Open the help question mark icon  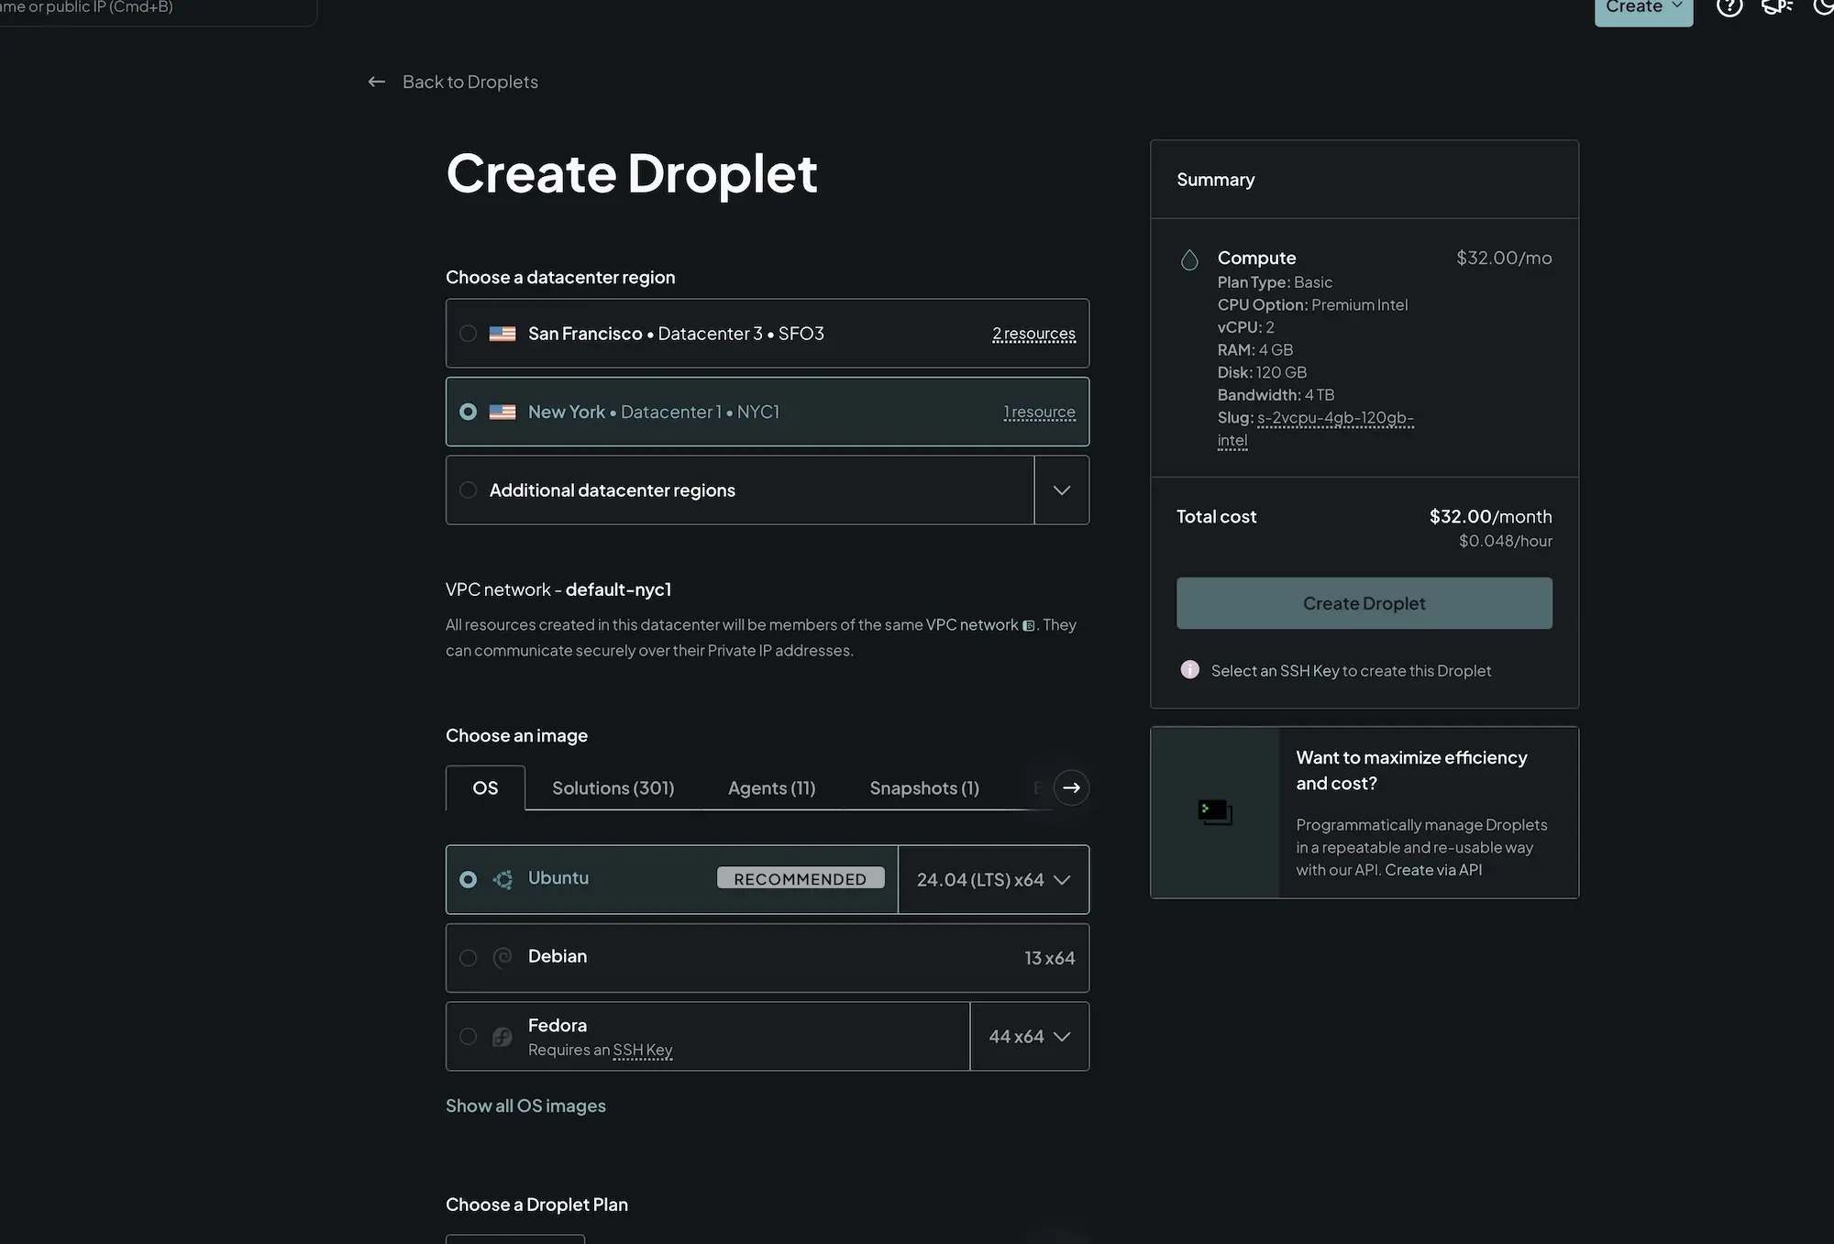pyautogui.click(x=1729, y=7)
